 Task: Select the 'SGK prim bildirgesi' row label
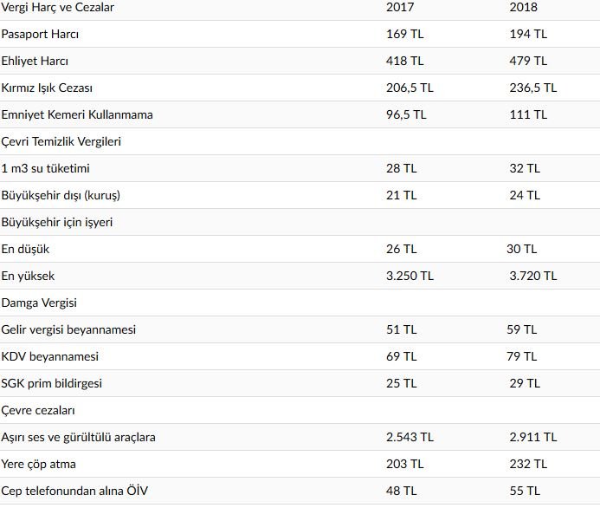51,383
